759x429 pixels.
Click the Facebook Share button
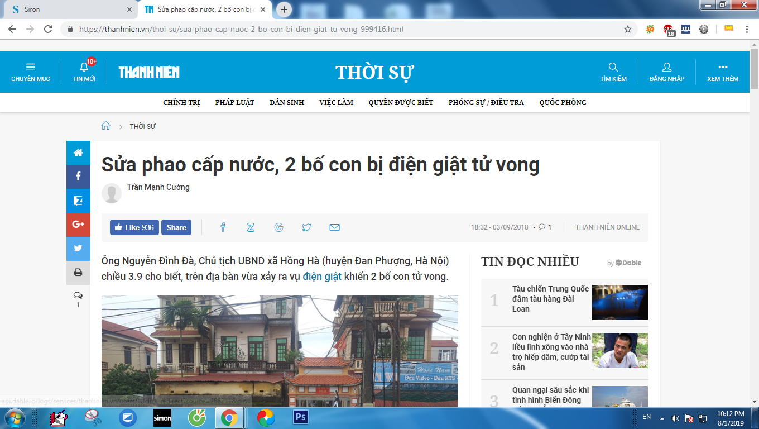click(176, 227)
